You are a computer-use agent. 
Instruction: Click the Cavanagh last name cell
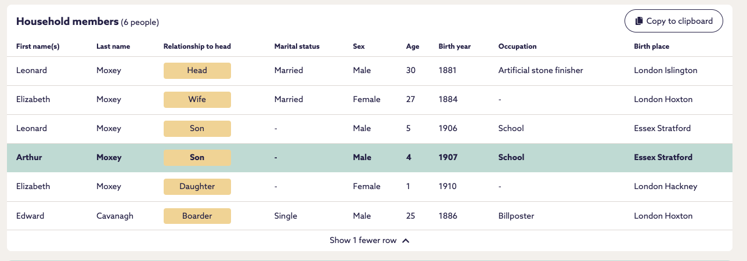coord(115,216)
